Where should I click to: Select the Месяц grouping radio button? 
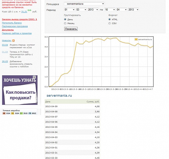[x=65, y=23]
